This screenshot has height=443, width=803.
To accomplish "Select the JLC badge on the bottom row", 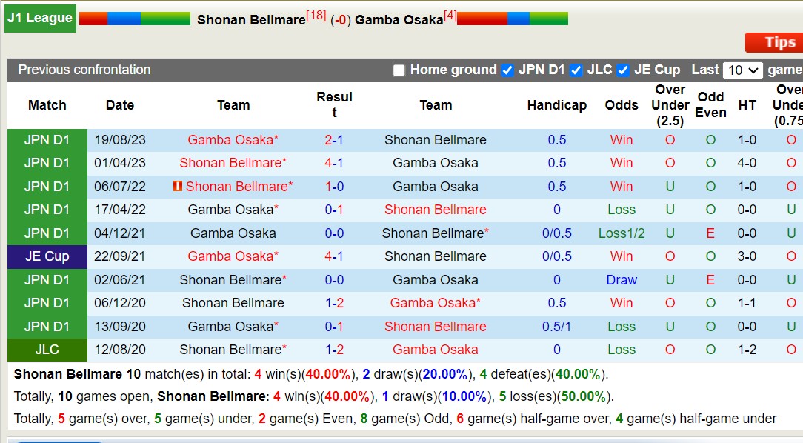I will [x=47, y=349].
